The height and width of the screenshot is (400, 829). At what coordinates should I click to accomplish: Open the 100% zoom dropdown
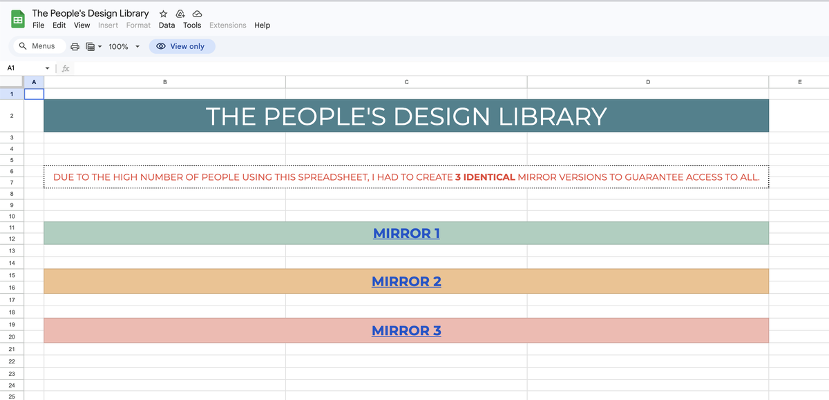click(x=124, y=46)
